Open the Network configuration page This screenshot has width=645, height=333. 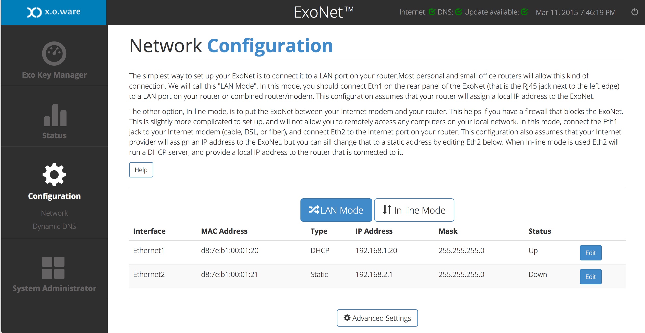(x=54, y=213)
